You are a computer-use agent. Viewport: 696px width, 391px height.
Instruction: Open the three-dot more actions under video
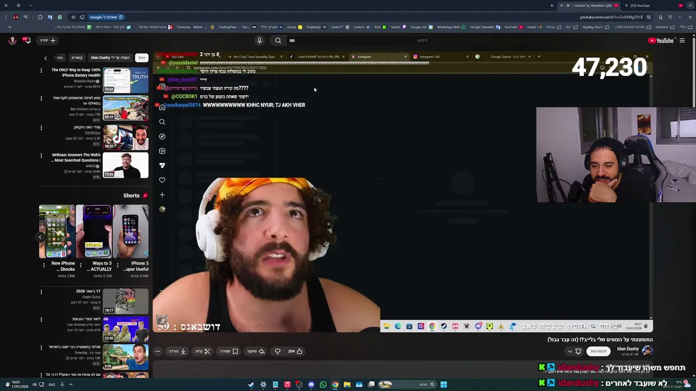(x=158, y=351)
